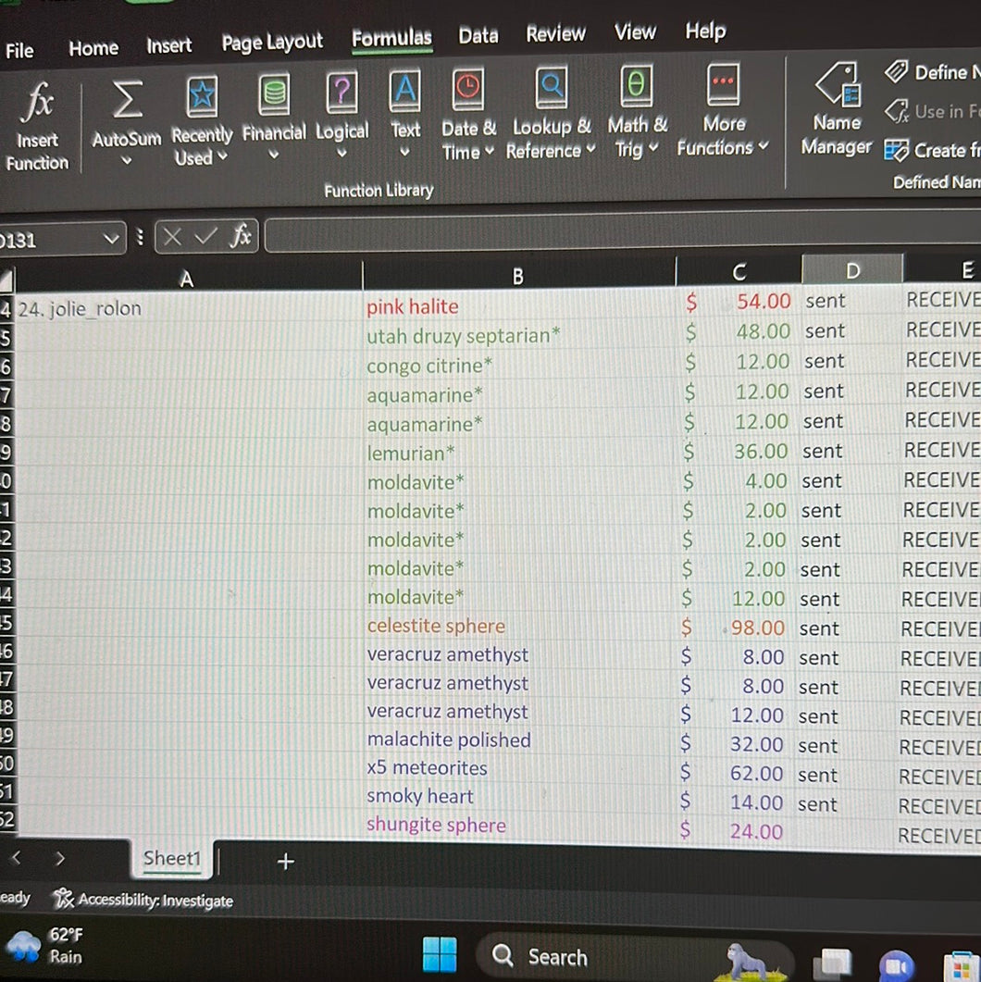Click formula bar fx insert function
The width and height of the screenshot is (981, 982).
pos(241,235)
